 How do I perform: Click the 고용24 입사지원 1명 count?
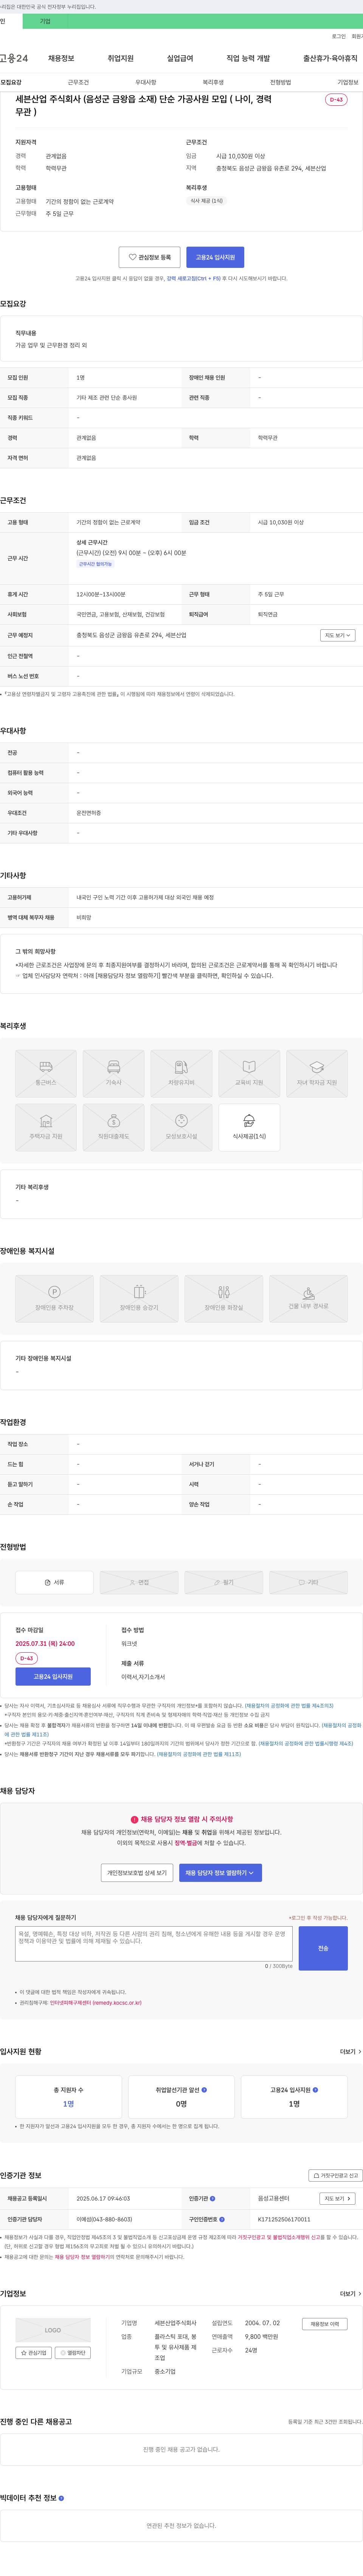pos(294,2104)
